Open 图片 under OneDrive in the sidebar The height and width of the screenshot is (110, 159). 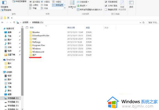(x=9, y=63)
